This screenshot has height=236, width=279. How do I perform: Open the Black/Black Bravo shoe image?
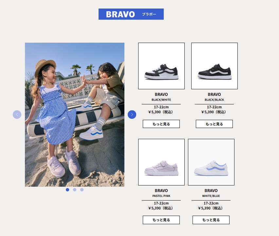click(x=214, y=66)
